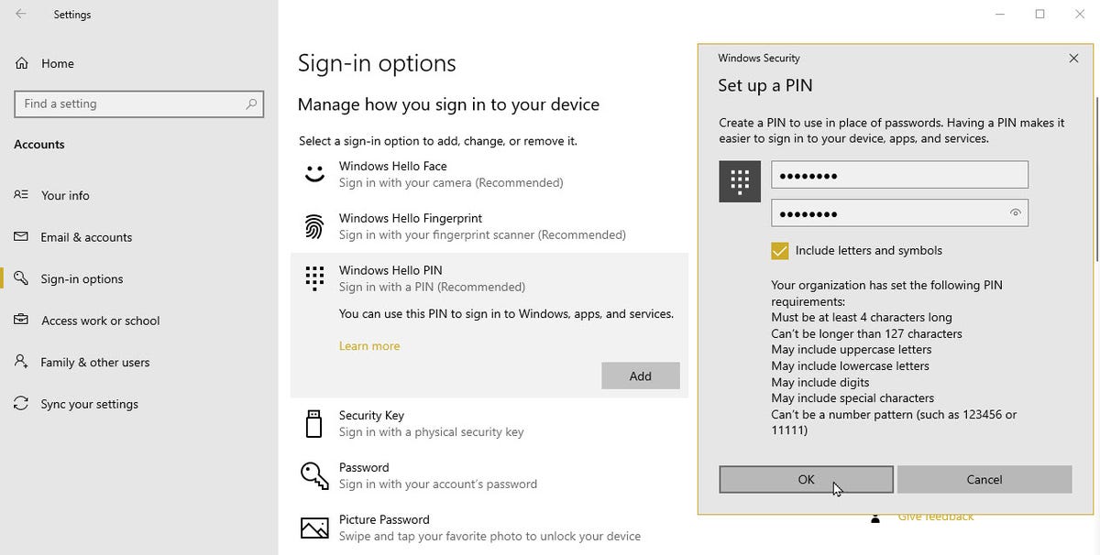Open Family & other users
1100x555 pixels.
point(94,362)
